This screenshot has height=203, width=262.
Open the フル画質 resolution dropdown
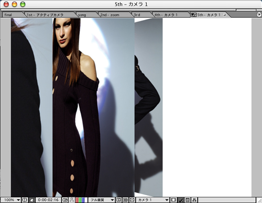(x=102, y=200)
